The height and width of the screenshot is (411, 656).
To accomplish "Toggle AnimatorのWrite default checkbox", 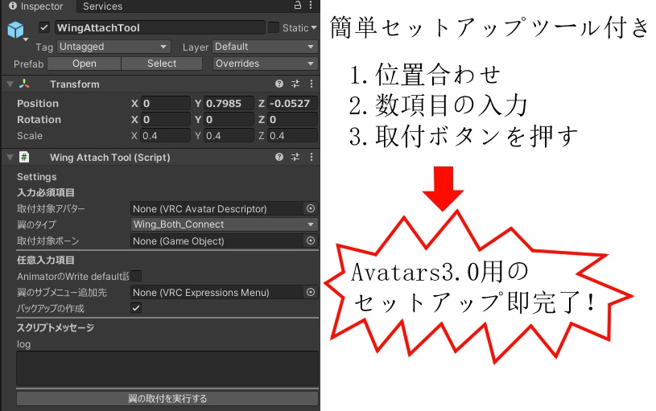I will pos(136,276).
